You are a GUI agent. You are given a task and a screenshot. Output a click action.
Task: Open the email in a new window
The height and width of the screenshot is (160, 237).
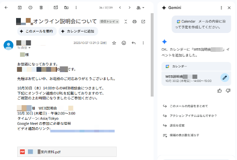point(143,22)
